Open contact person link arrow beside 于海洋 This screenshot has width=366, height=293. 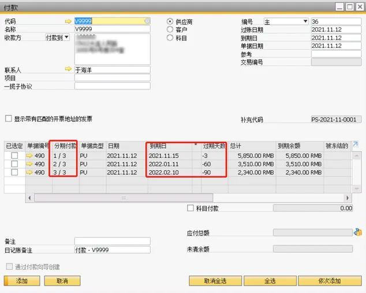(x=68, y=69)
